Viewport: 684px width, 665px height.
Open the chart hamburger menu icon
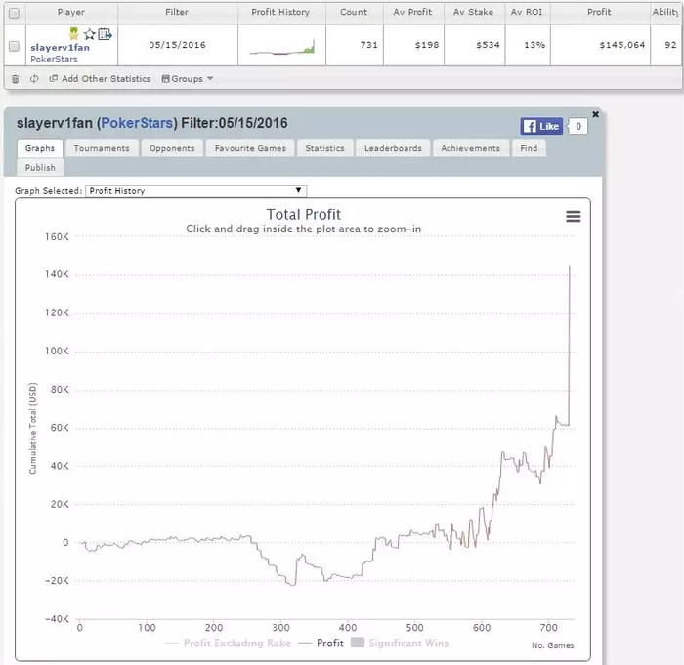point(574,216)
